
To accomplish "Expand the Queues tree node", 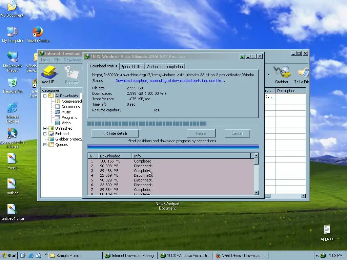I will tap(45, 145).
